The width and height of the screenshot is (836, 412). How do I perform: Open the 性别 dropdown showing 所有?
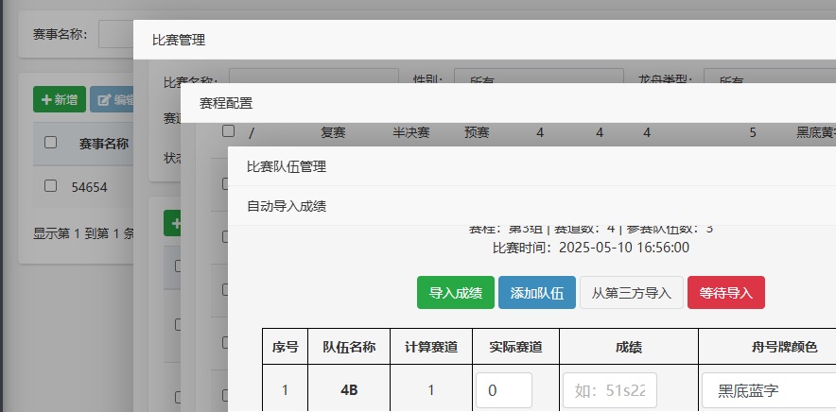click(539, 76)
